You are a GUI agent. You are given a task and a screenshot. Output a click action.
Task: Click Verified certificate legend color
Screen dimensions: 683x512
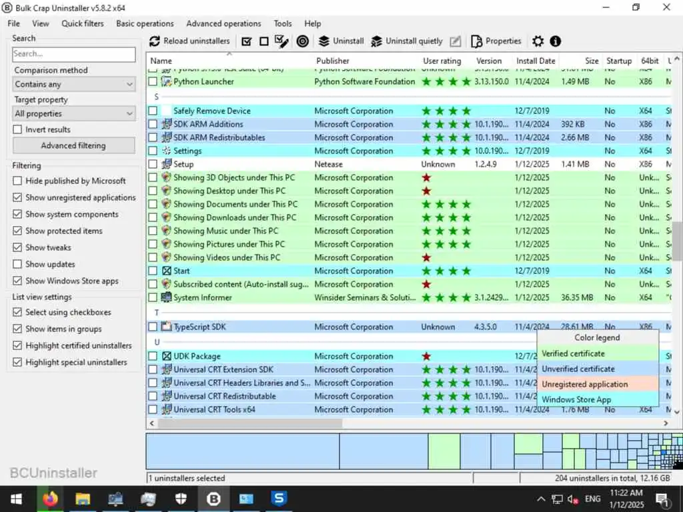[599, 353]
